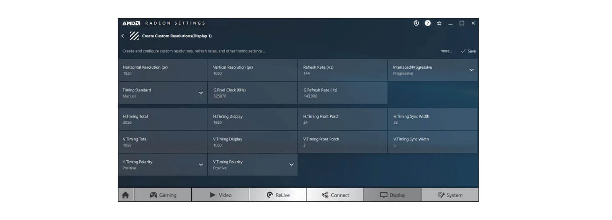The height and width of the screenshot is (220, 612).
Task: Select the Connect tab
Action: click(x=335, y=195)
